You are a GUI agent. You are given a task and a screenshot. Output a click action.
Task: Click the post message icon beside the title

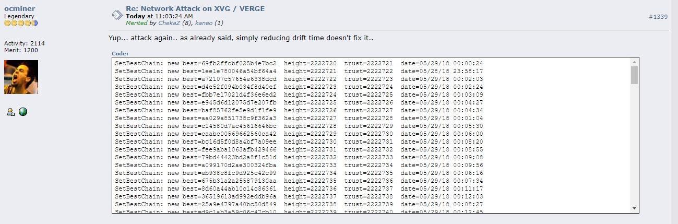(117, 16)
